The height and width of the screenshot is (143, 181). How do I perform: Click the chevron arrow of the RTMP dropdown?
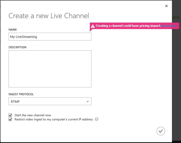click(88, 101)
